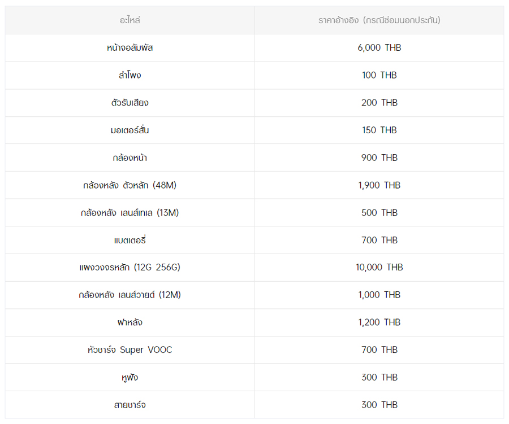Image resolution: width=509 pixels, height=424 pixels.
Task: Select the หูฟัง row label
Action: (130, 377)
